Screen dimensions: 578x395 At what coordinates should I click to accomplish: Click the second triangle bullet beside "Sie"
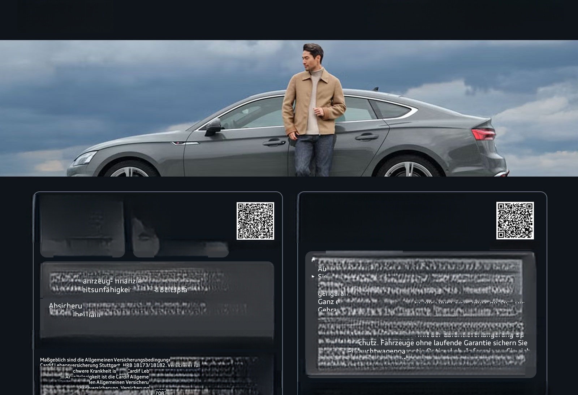pyautogui.click(x=313, y=277)
